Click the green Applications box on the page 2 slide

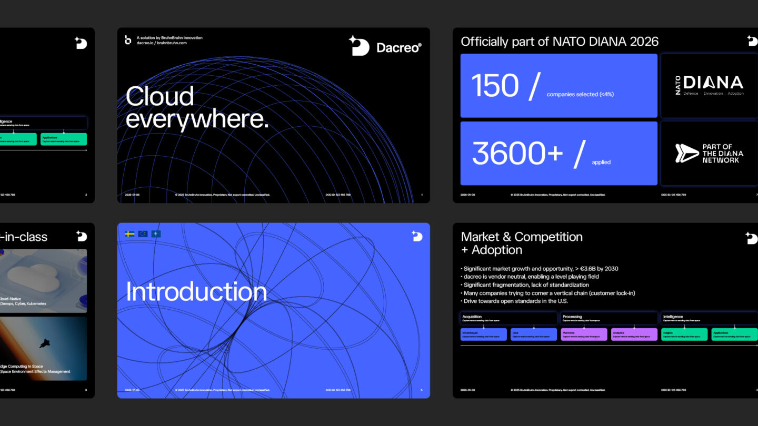point(64,139)
